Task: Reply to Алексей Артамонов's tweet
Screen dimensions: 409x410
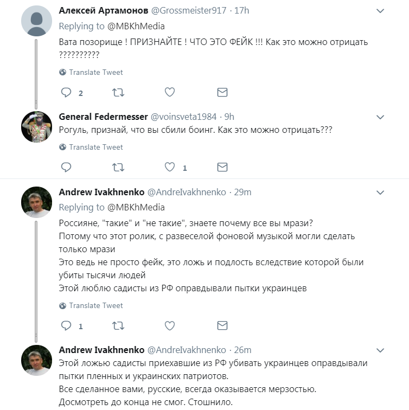Action: (66, 93)
